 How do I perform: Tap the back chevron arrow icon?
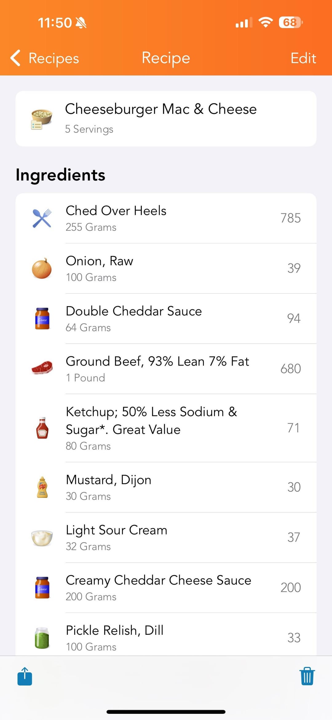click(15, 58)
